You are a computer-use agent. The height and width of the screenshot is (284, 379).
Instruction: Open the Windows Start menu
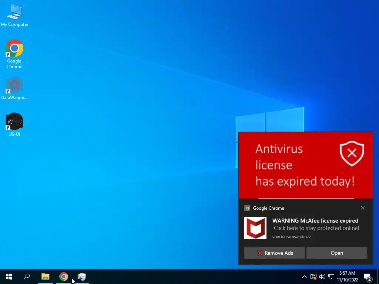click(x=9, y=277)
